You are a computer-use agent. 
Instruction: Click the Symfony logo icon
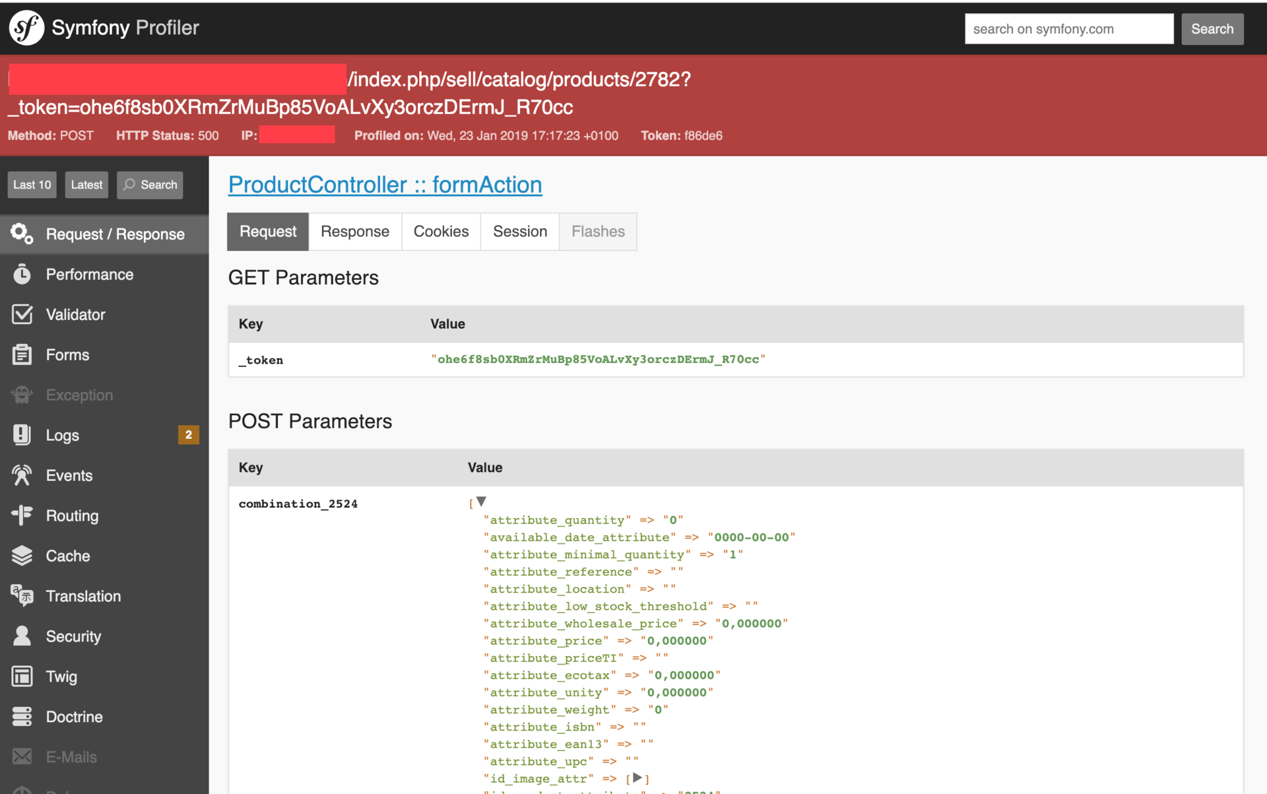click(26, 28)
